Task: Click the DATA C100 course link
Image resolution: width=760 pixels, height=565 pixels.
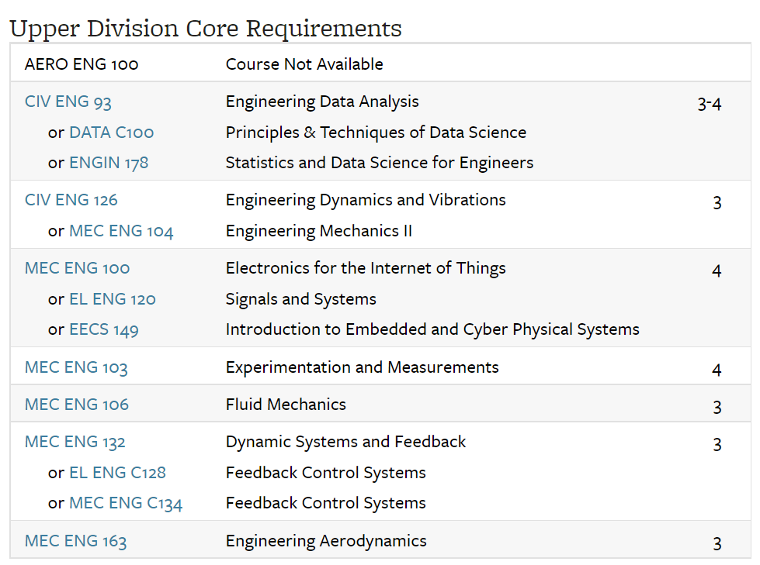Action: 111,133
